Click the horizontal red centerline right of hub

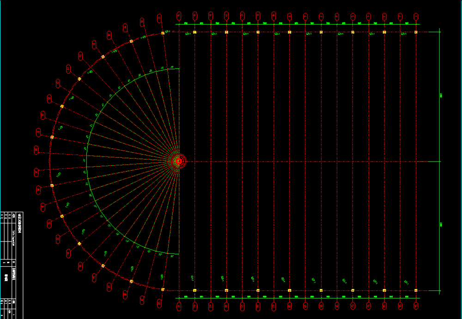(305, 162)
